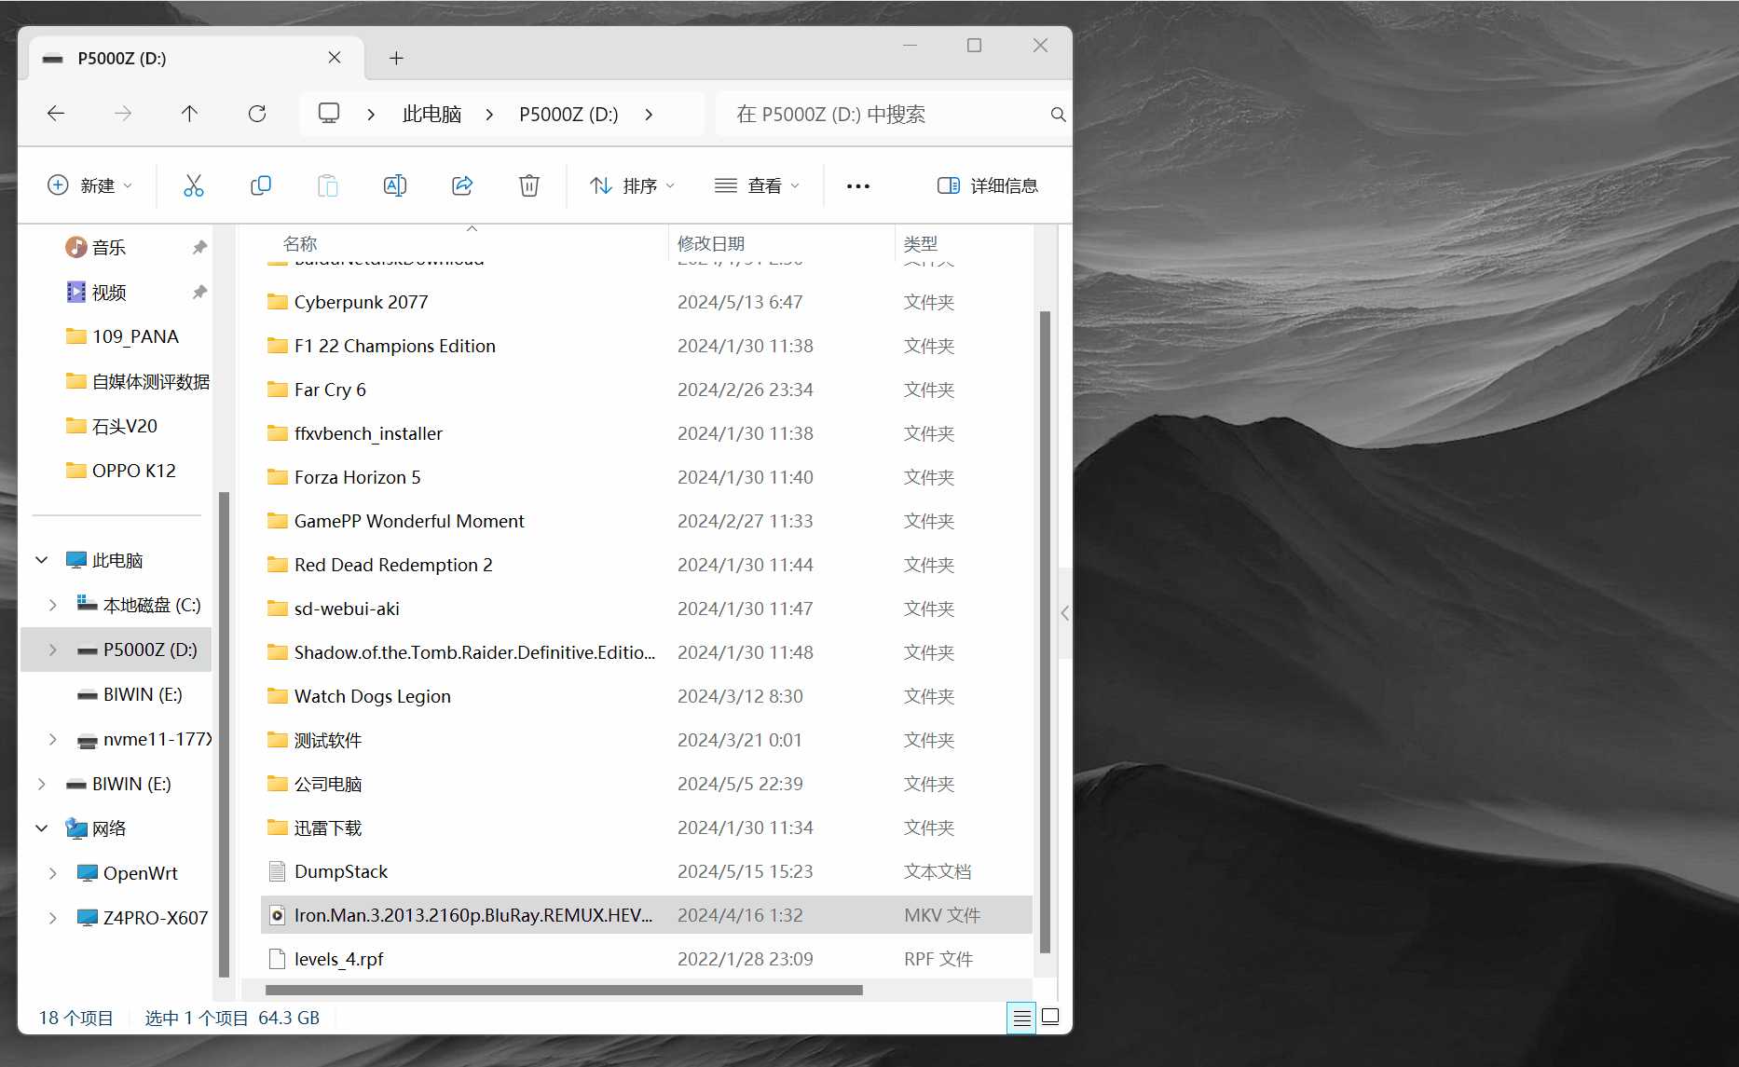This screenshot has height=1067, width=1739.
Task: Unpin 视频 from quick access
Action: click(x=199, y=293)
